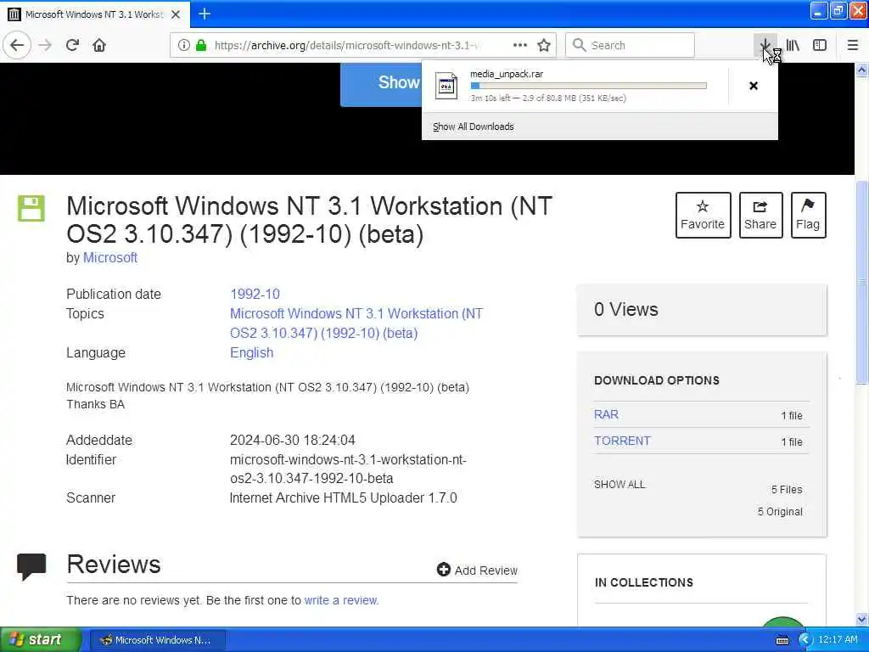Click the Identifier value text
The image size is (869, 652).
[348, 469]
